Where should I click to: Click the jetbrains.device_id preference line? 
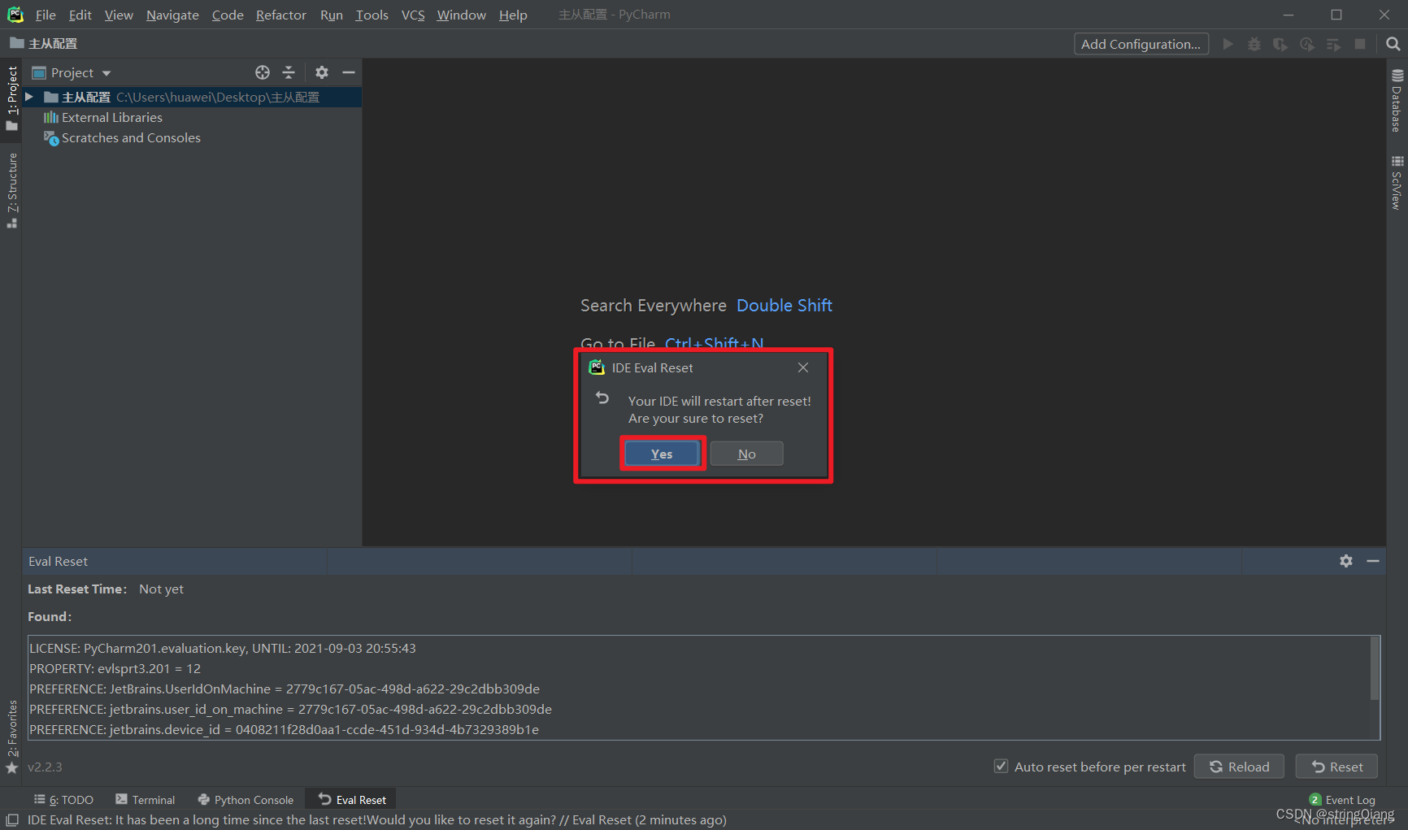[284, 729]
